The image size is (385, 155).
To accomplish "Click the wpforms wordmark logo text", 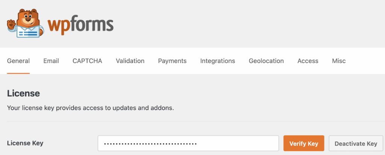I will click(80, 24).
